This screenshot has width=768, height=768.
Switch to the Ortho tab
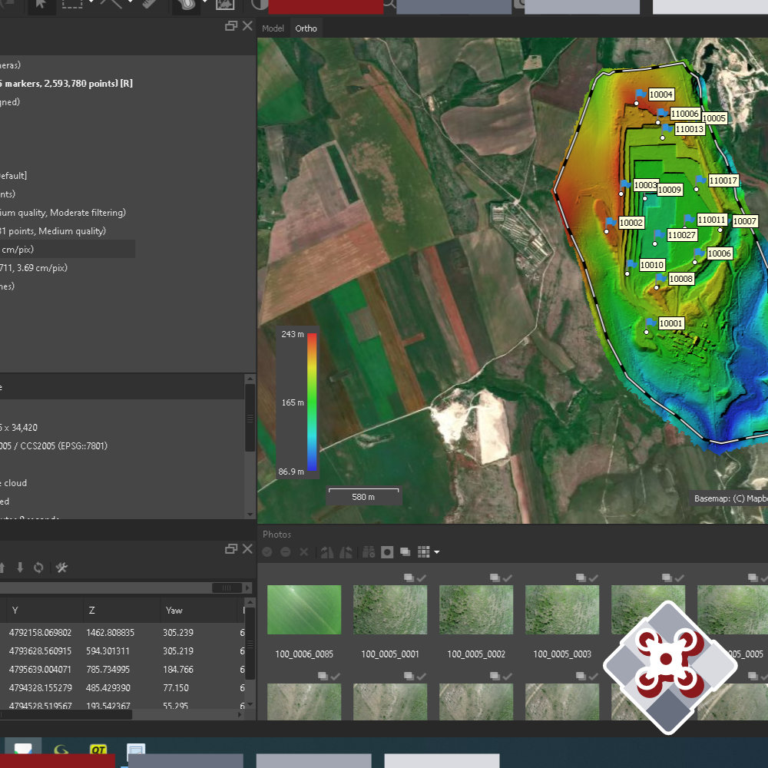point(306,28)
